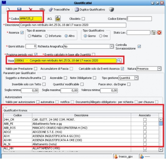Click the Kronos table vertical scrollbar
This screenshot has height=159, width=166.
click(160, 133)
